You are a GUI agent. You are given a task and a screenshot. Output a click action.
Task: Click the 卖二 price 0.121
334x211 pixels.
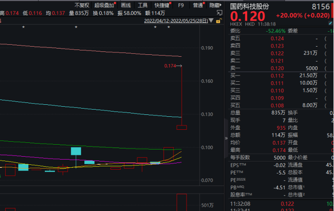[x=277, y=61]
